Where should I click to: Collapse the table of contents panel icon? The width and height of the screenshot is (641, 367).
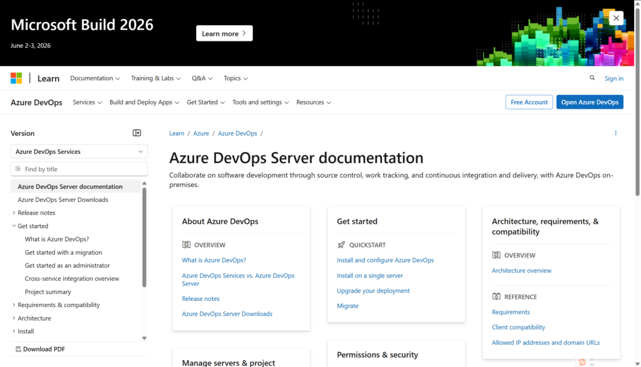tap(137, 133)
